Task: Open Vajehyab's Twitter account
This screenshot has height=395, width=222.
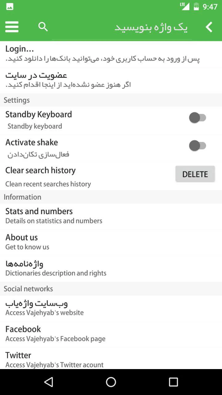Action: click(111, 359)
